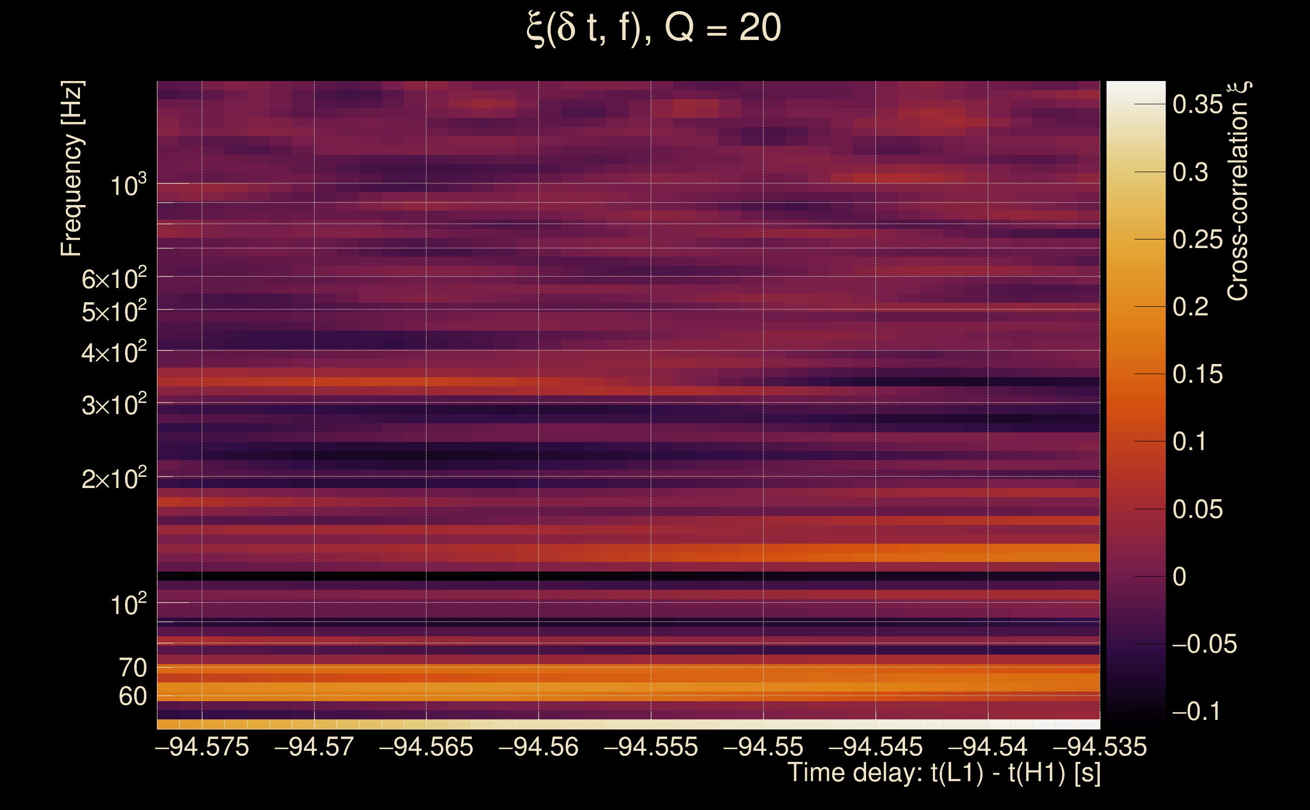Click the 70 frequency tick label

coord(132,668)
